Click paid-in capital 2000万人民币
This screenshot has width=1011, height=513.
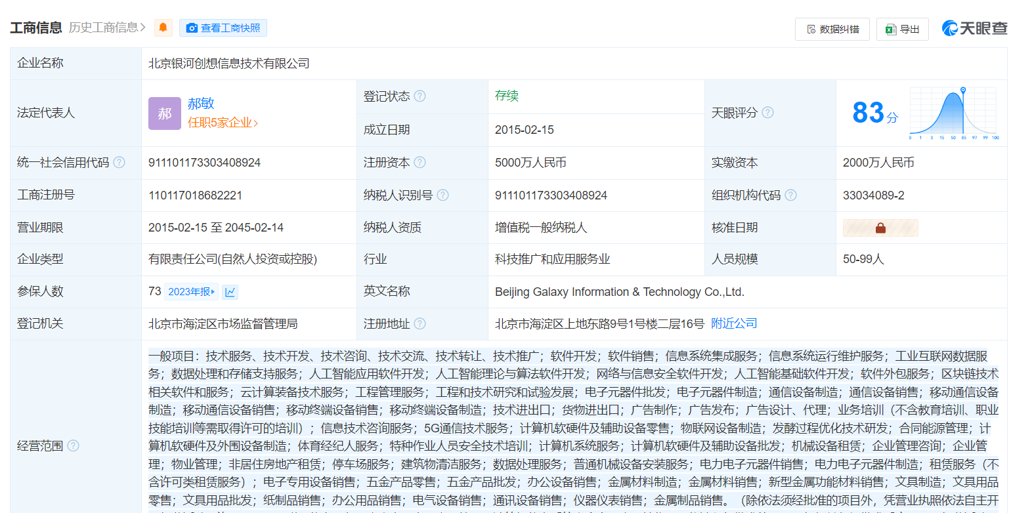[x=878, y=163]
